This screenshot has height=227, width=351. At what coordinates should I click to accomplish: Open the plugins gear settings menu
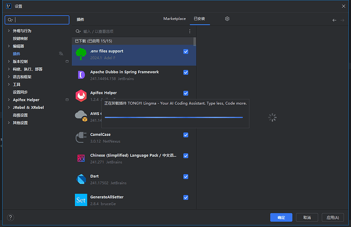pyautogui.click(x=227, y=19)
